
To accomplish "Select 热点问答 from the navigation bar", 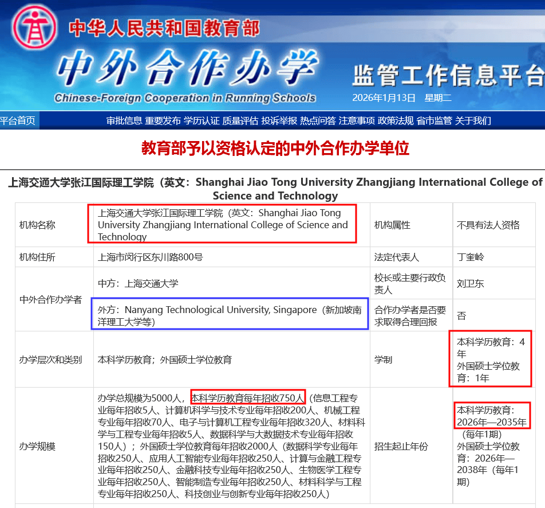I will 318,120.
